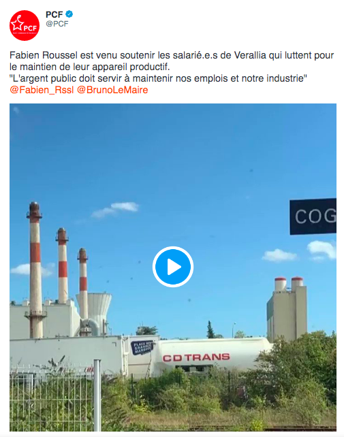Click the tweet text about Verallia workers
The image size is (344, 437).
[172, 61]
